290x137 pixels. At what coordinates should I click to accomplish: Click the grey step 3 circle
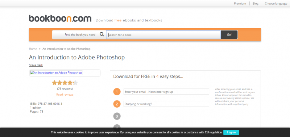(x=117, y=116)
